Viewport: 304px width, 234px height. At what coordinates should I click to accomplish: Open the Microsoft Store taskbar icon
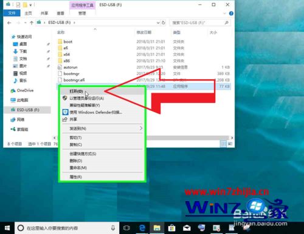click(171, 228)
